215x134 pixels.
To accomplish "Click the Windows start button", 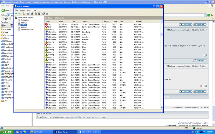I will coord(7,132).
